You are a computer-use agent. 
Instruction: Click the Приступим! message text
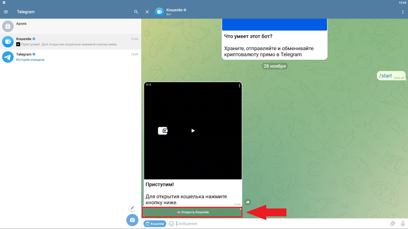coord(160,184)
